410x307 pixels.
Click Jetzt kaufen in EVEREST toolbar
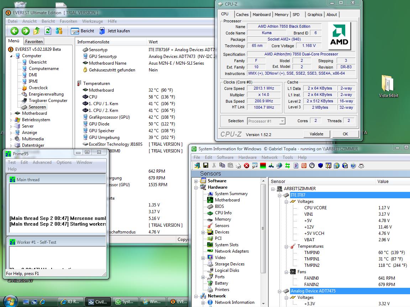[115, 31]
